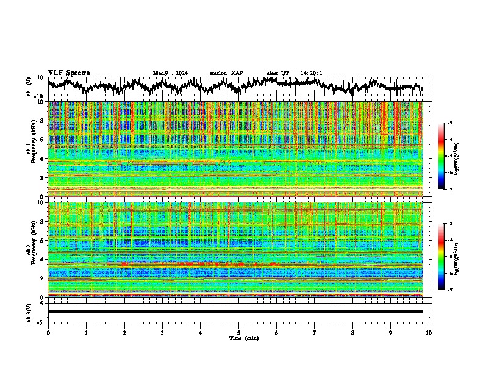Image resolution: width=483 pixels, height=373 pixels.
Task: Click the ch.2 PSD color scale bar
Action: click(441, 257)
